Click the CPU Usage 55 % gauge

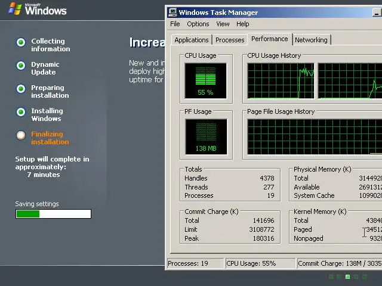tap(205, 81)
